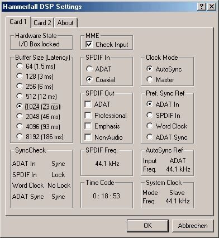Enable ADAT under SPDIF Out
The height and width of the screenshot is (238, 219).
coord(97,104)
